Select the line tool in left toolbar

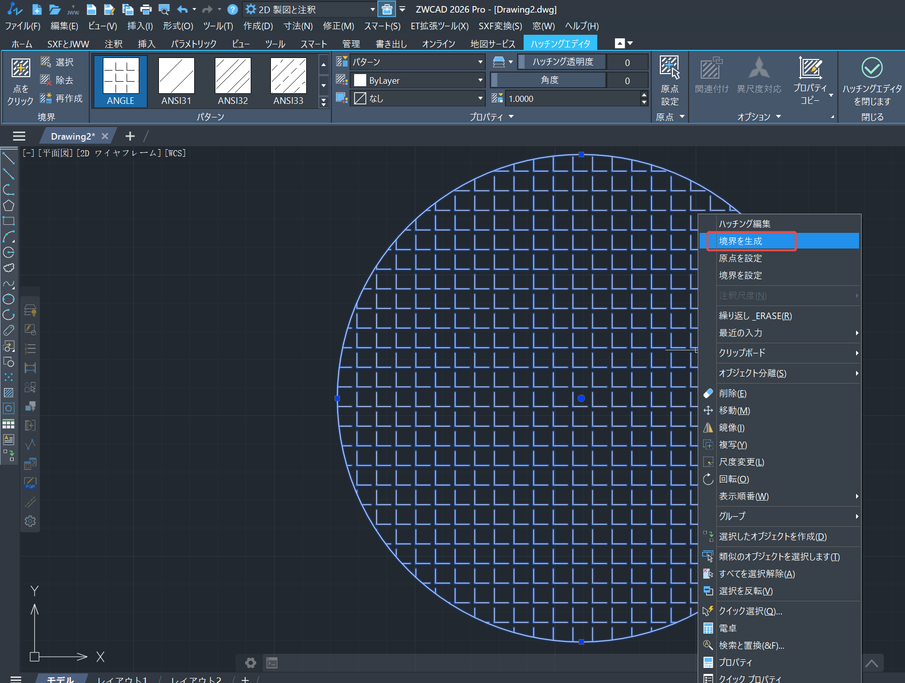[x=9, y=159]
